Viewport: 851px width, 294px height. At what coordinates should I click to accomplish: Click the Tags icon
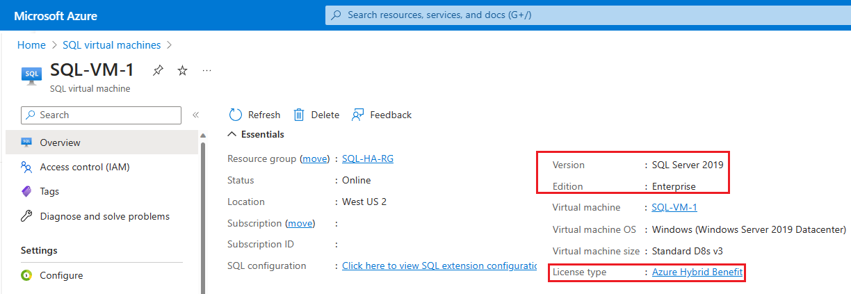click(27, 191)
